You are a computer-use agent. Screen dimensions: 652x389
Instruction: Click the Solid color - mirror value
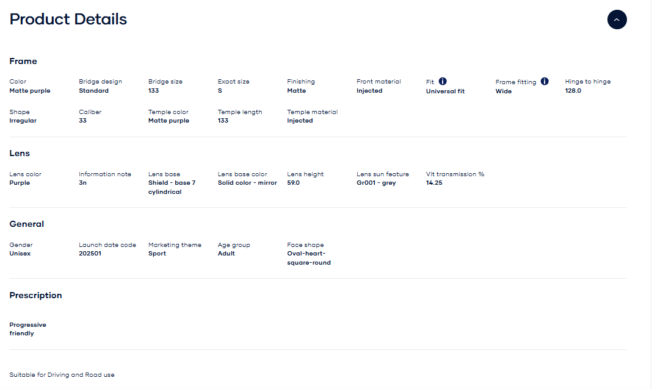tap(247, 183)
